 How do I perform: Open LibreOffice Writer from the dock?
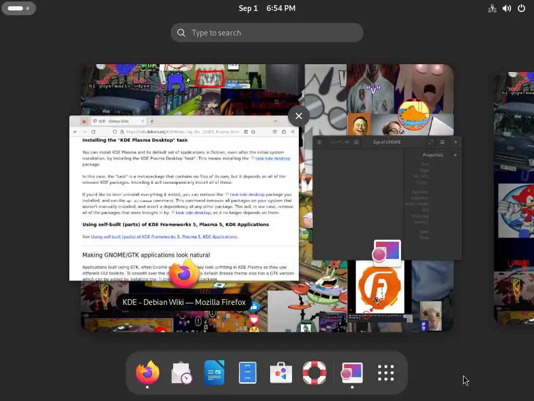click(214, 372)
